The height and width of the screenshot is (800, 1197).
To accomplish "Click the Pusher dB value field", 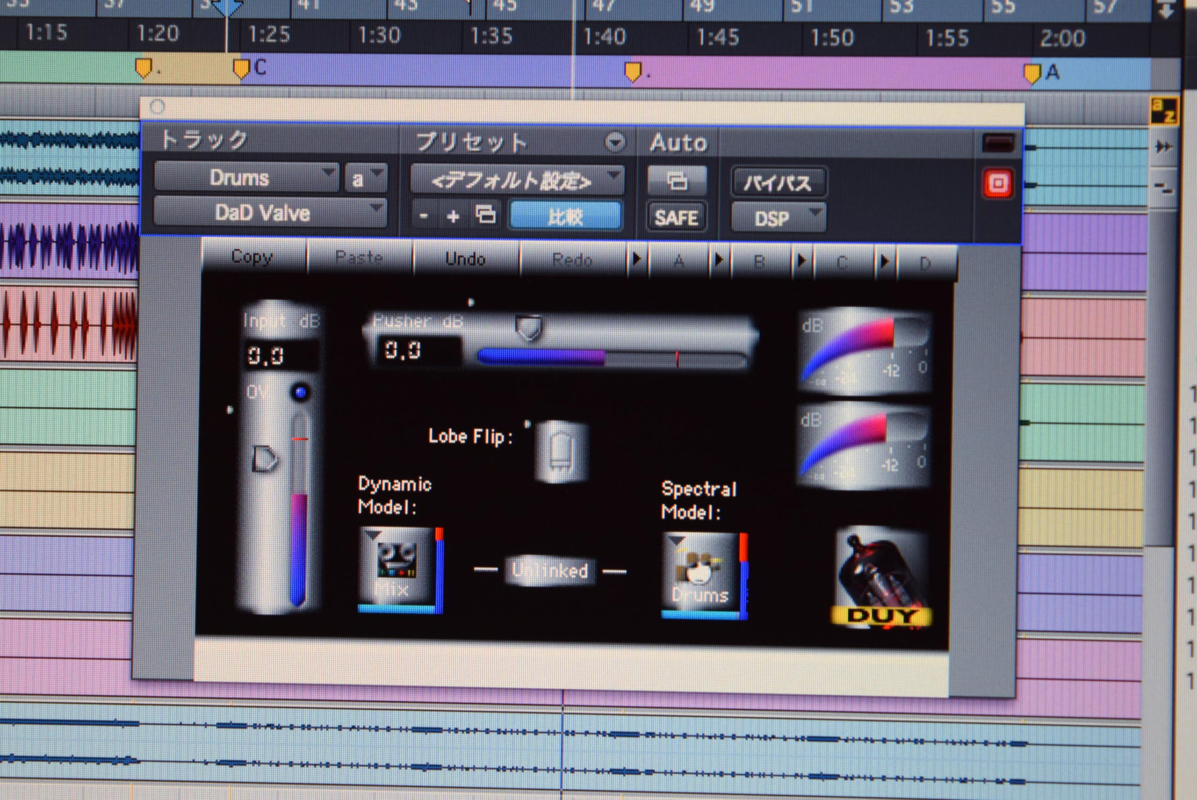I will (418, 351).
